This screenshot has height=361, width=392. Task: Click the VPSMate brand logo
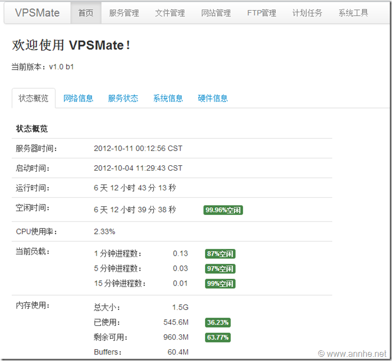(x=37, y=13)
